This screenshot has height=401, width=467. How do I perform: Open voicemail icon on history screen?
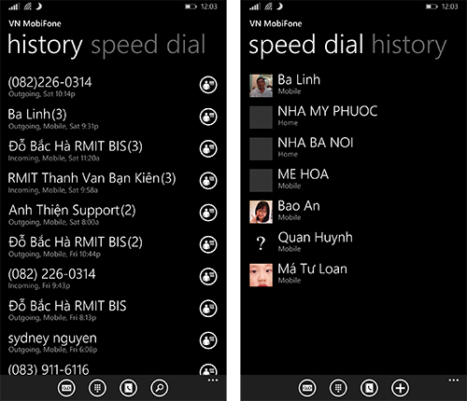(x=66, y=388)
